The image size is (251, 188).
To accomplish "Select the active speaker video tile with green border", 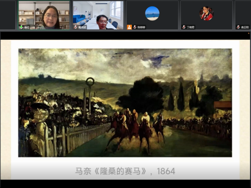I will coord(44,15).
